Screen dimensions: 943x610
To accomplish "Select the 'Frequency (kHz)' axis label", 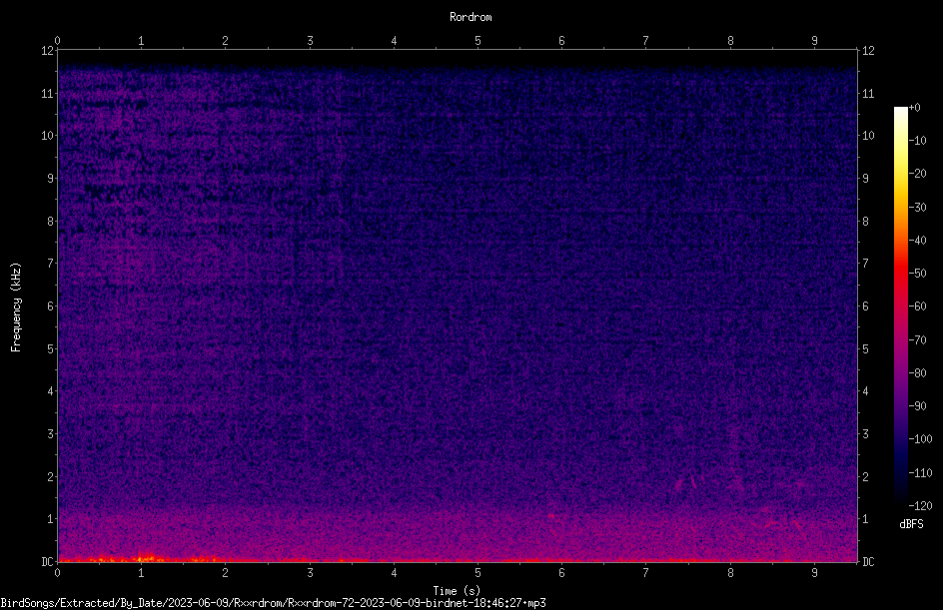I will 16,307.
